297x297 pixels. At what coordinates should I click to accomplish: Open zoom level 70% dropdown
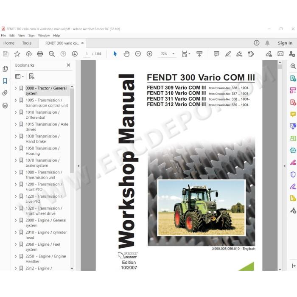173,54
